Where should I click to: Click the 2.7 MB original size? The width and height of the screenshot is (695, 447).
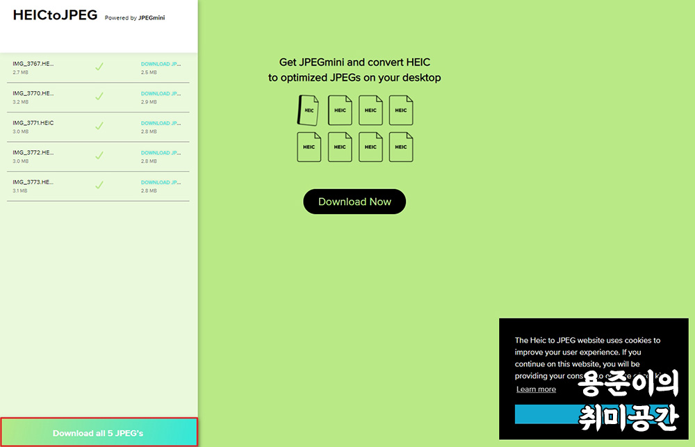tap(20, 72)
